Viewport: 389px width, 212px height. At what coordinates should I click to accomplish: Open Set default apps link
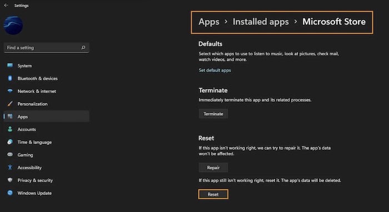point(215,70)
